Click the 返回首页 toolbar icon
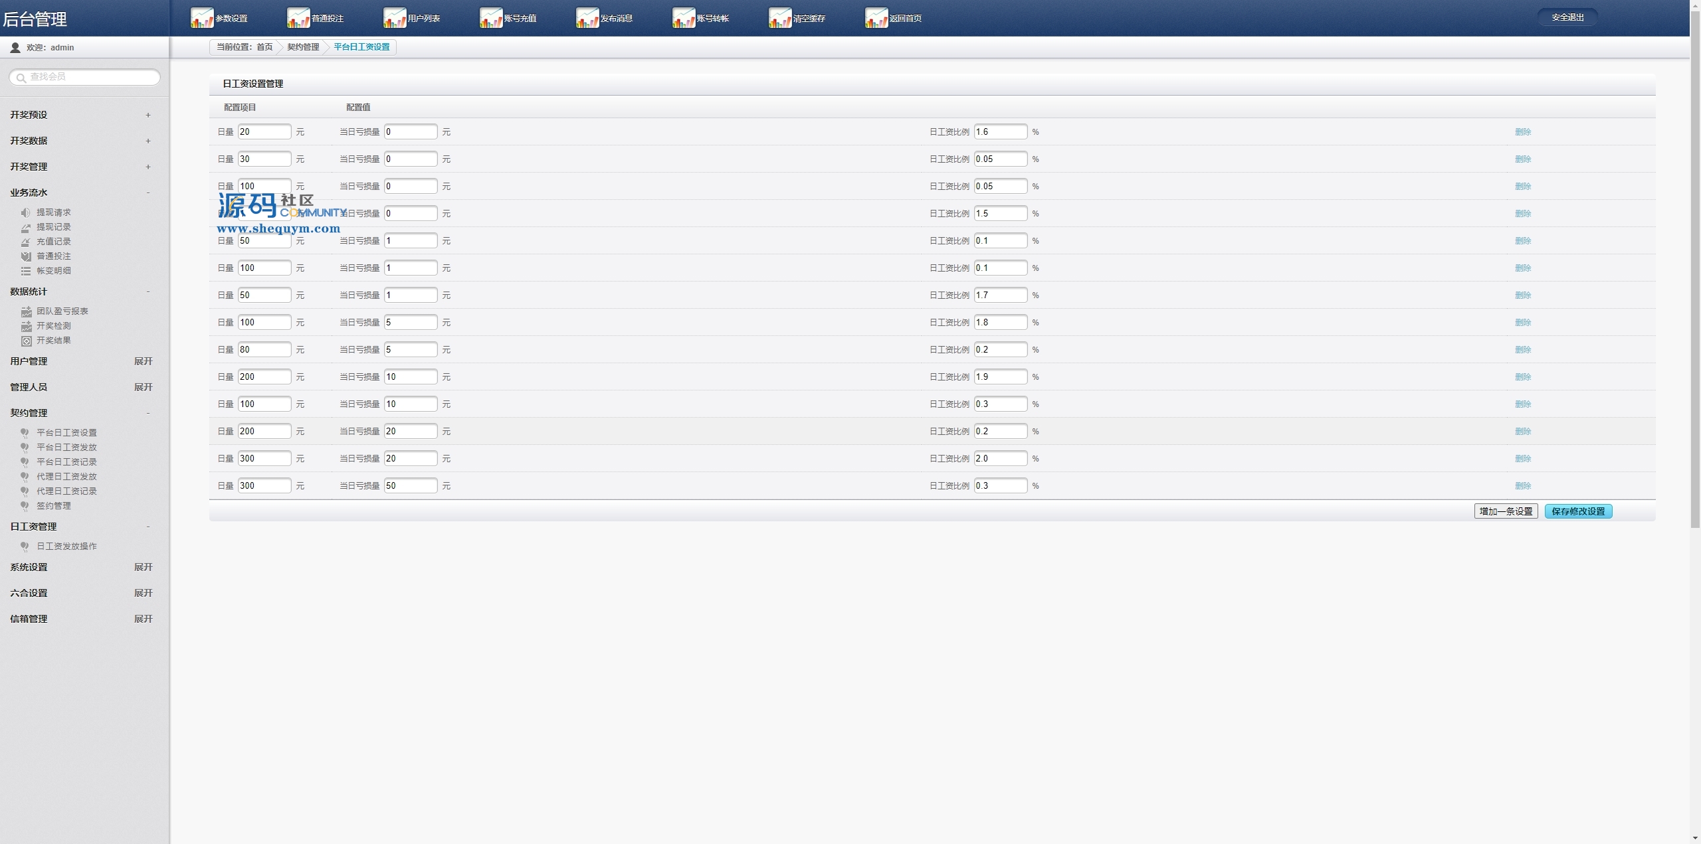 [x=876, y=18]
